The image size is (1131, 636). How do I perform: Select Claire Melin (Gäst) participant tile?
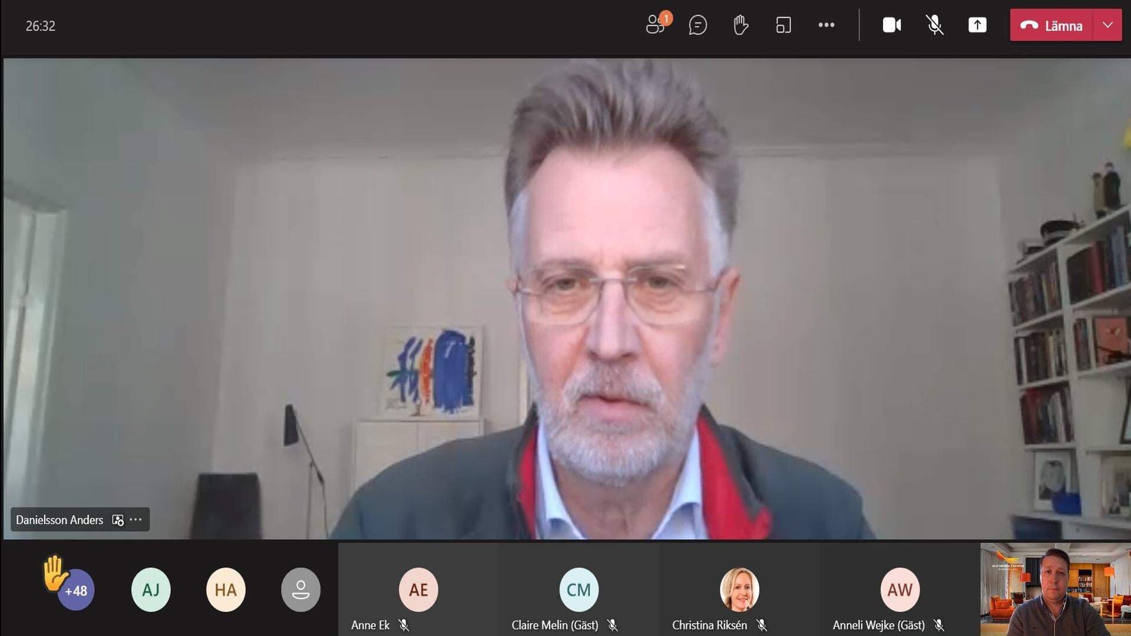[578, 589]
